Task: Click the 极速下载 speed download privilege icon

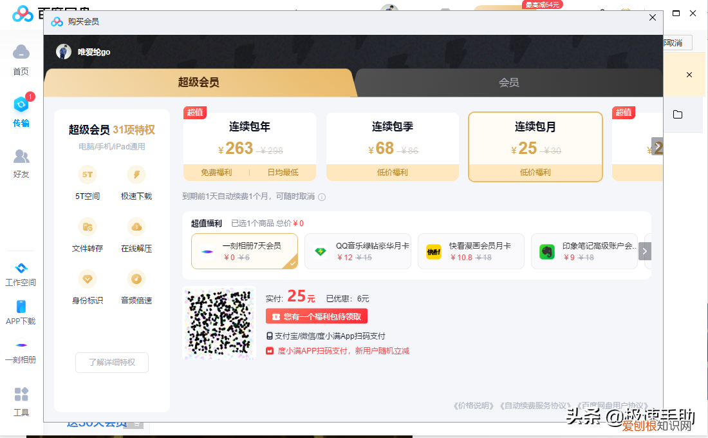Action: point(136,175)
